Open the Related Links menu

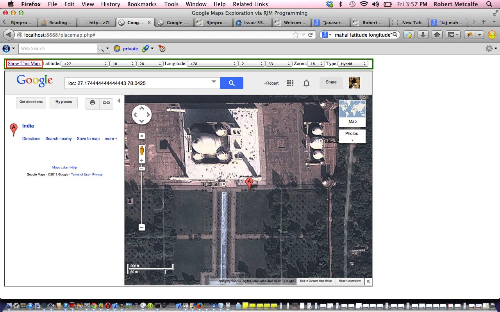coord(250,4)
